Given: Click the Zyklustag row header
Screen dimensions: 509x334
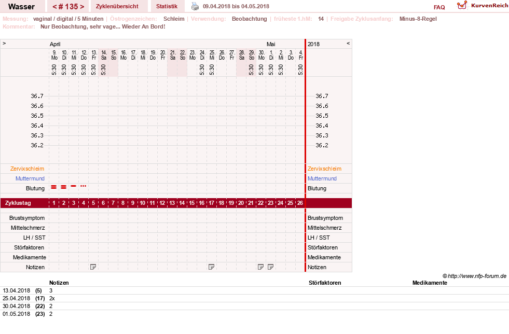Looking at the screenshot, I should click(x=18, y=203).
